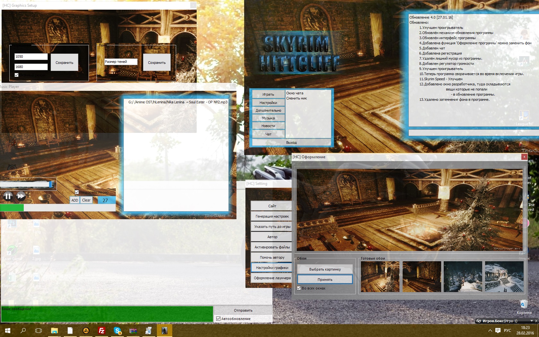The width and height of the screenshot is (539, 337).
Task: Click Выход button in launcher
Action: (x=291, y=143)
